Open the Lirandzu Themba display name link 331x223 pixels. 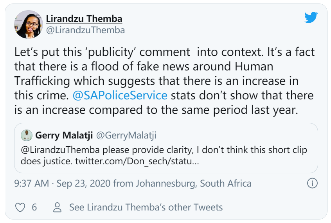[x=84, y=18]
